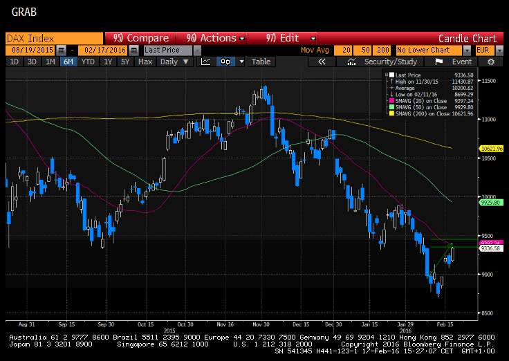Click the Candle Chart title text
Viewport: 509px width, 361px height.
click(x=468, y=39)
